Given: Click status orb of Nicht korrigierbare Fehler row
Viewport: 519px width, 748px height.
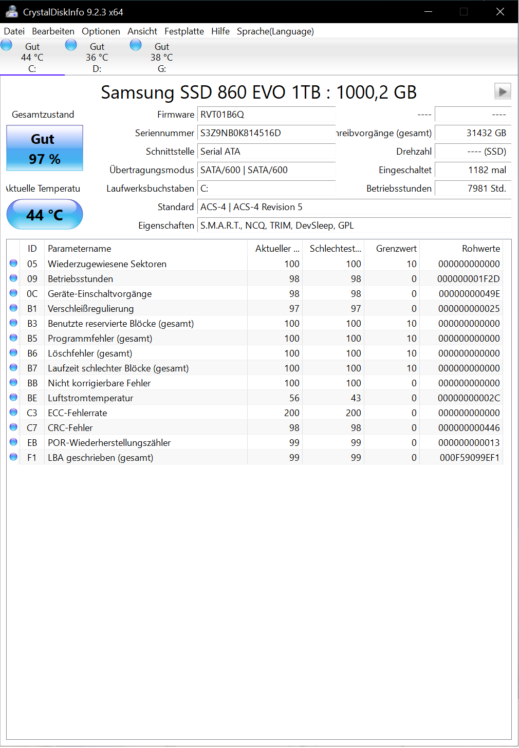Looking at the screenshot, I should pyautogui.click(x=13, y=382).
